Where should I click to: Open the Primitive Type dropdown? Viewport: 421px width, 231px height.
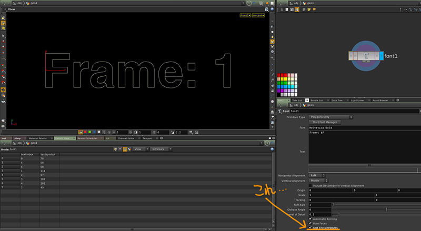[330, 117]
